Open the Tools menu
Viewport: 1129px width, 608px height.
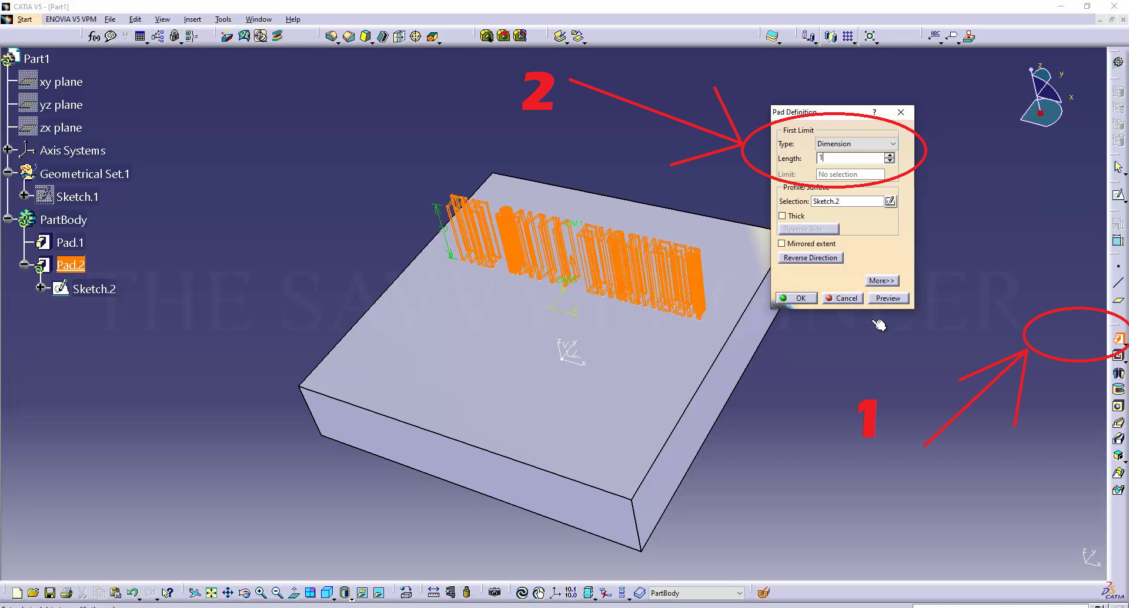(223, 19)
